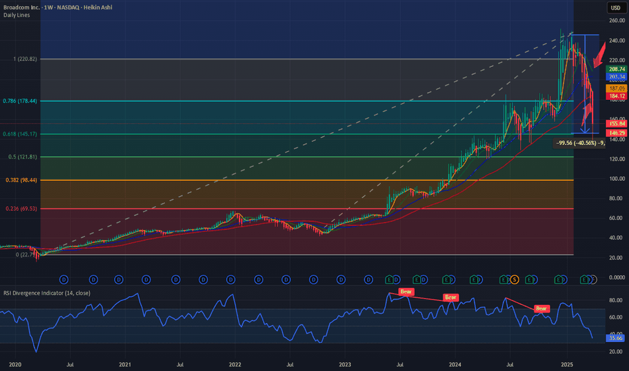Click the Bear label near the 2024 mark

[x=450, y=297]
